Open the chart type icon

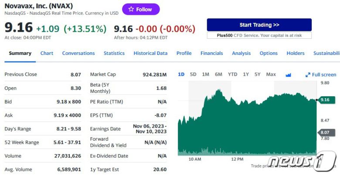288,74
